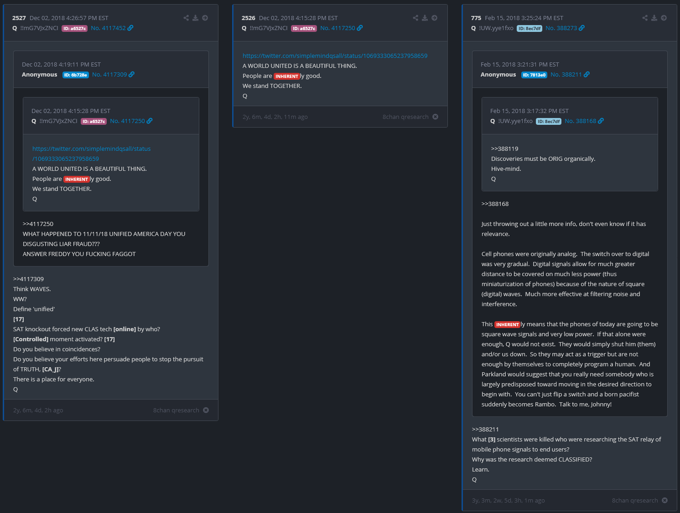Click share icon on post 2526
680x513 pixels.
pyautogui.click(x=415, y=18)
